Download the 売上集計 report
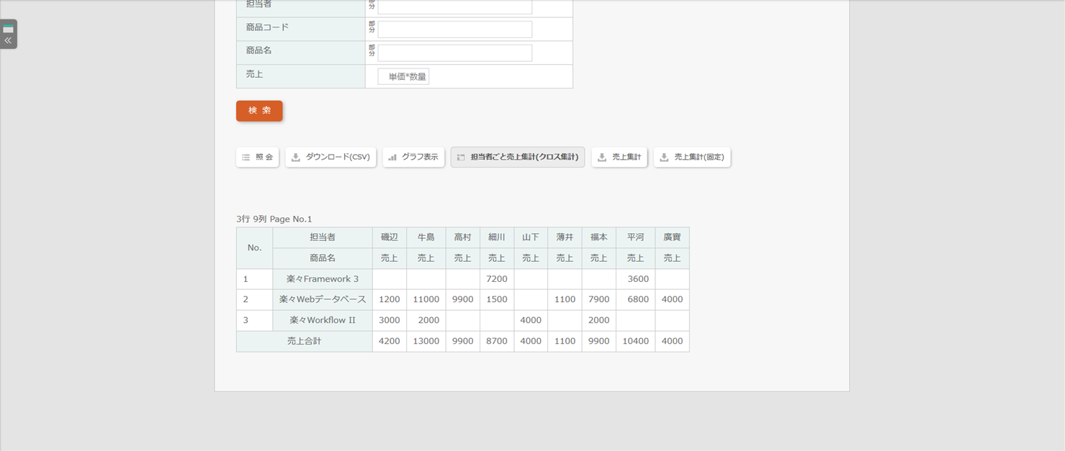1065x451 pixels. [x=619, y=158]
